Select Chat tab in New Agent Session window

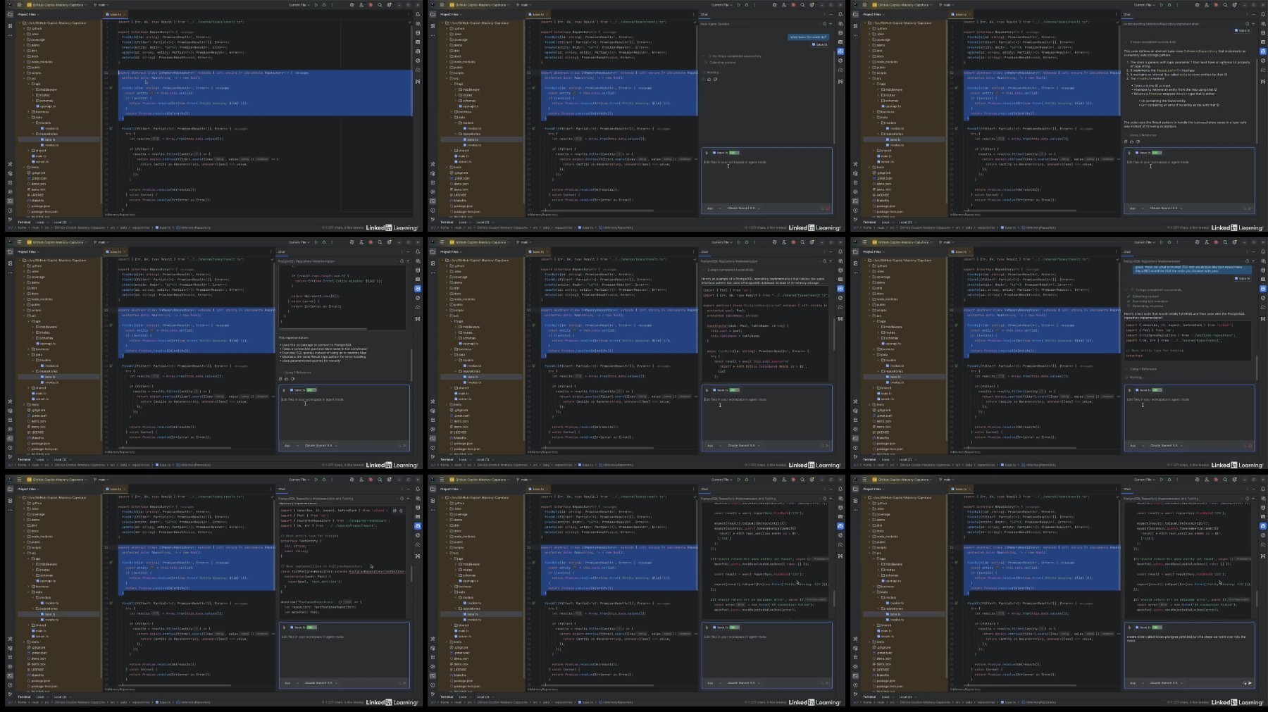(704, 14)
